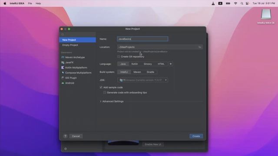Open the Apple menu
278x156 pixels.
pyautogui.click(x=5, y=3)
